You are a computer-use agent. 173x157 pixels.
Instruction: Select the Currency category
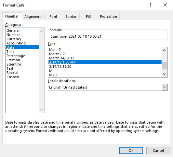(14, 39)
